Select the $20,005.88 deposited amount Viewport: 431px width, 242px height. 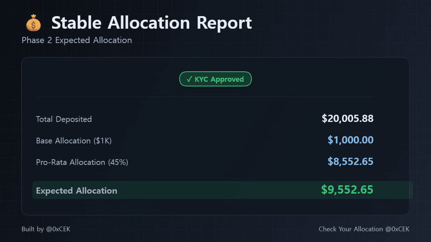click(347, 119)
